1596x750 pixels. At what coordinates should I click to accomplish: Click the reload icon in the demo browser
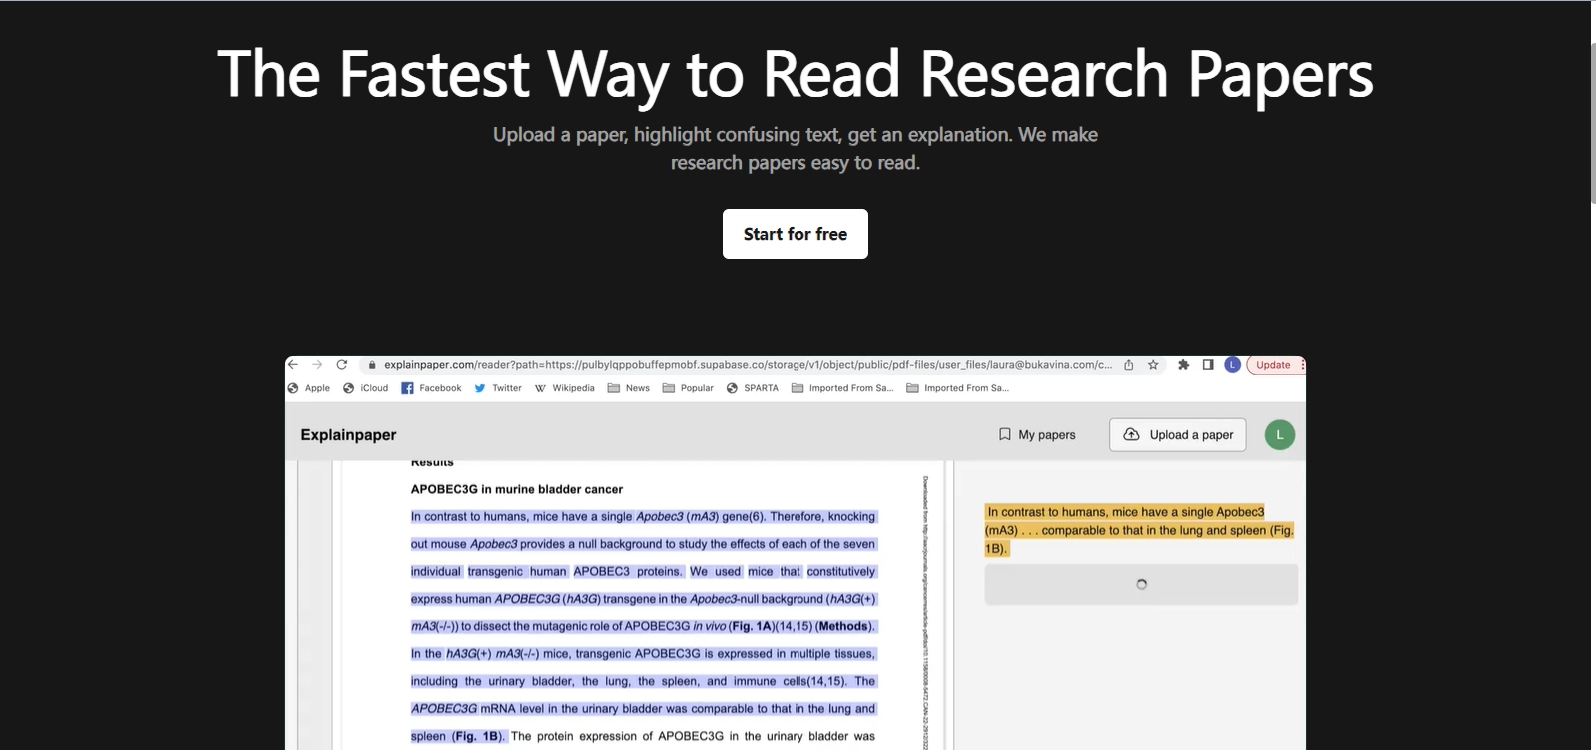(x=342, y=365)
